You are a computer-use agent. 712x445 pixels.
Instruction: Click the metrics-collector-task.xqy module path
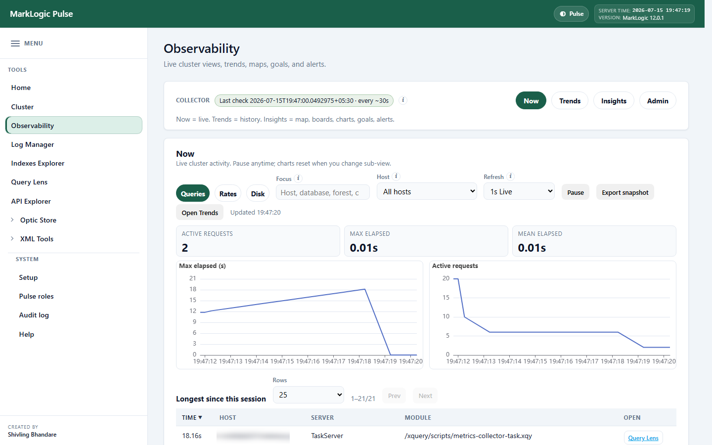(x=468, y=436)
